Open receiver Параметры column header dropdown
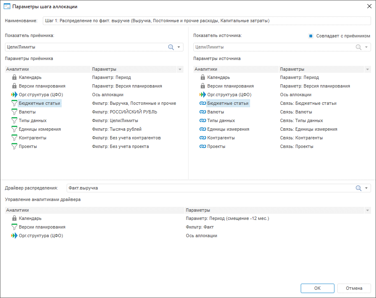376x298 pixels. [180, 69]
